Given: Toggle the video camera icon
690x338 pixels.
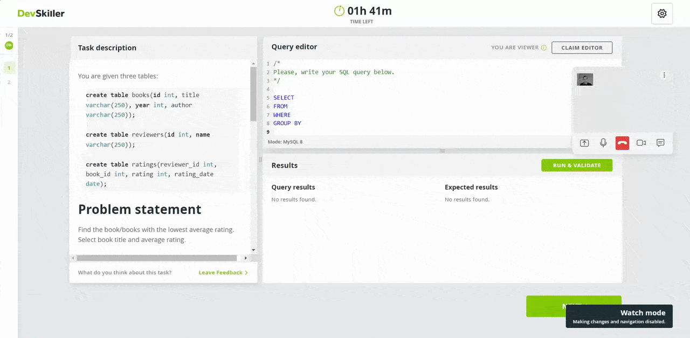Looking at the screenshot, I should tap(641, 143).
